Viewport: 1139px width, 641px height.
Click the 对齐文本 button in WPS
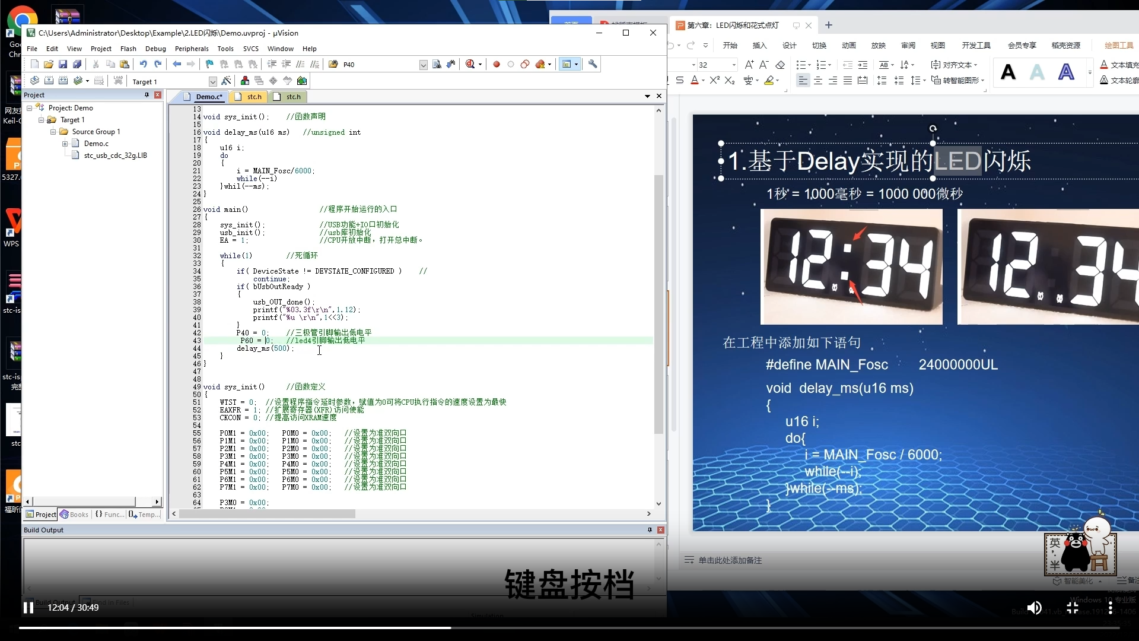click(x=954, y=65)
